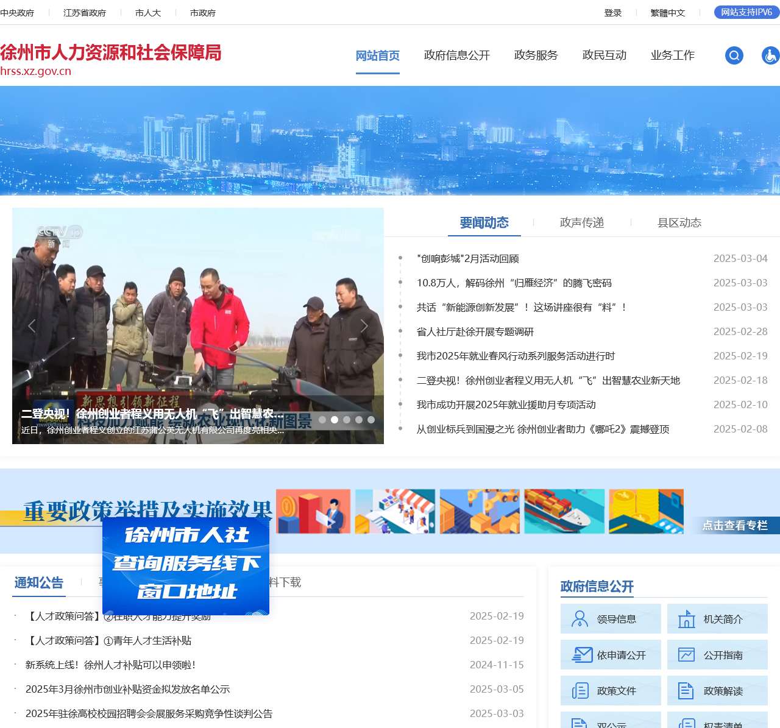Click the warehouse boxes policy thumbnail

point(480,511)
